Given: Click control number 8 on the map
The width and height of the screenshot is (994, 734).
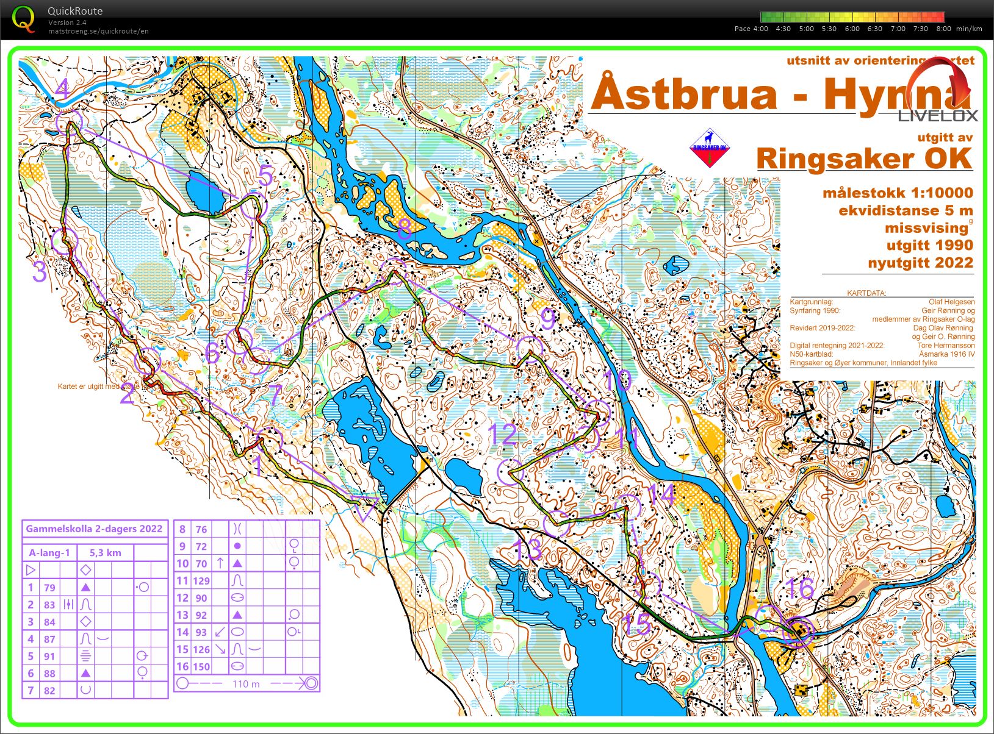Looking at the screenshot, I should pos(404,229).
